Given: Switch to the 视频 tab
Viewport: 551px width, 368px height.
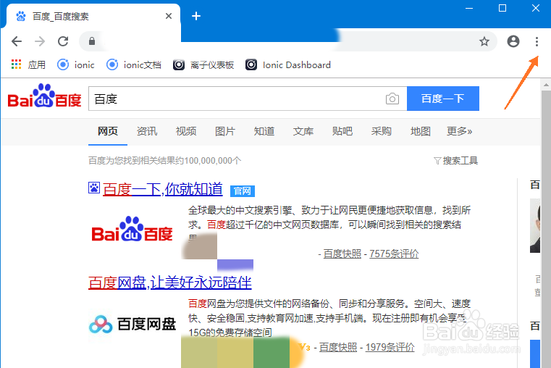Looking at the screenshot, I should click(186, 131).
